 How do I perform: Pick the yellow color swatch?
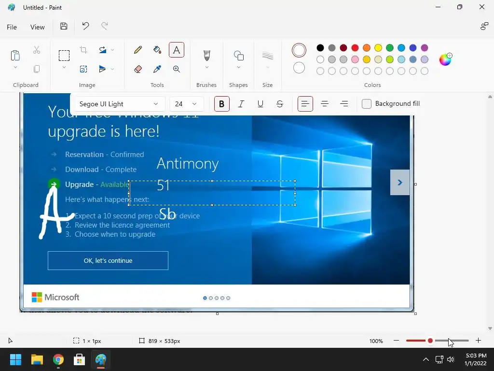pos(378,48)
